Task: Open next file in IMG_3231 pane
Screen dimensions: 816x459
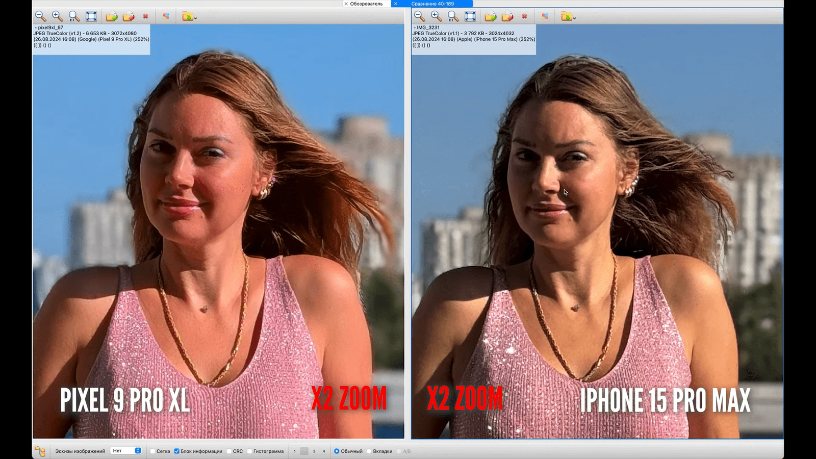Action: [x=491, y=16]
